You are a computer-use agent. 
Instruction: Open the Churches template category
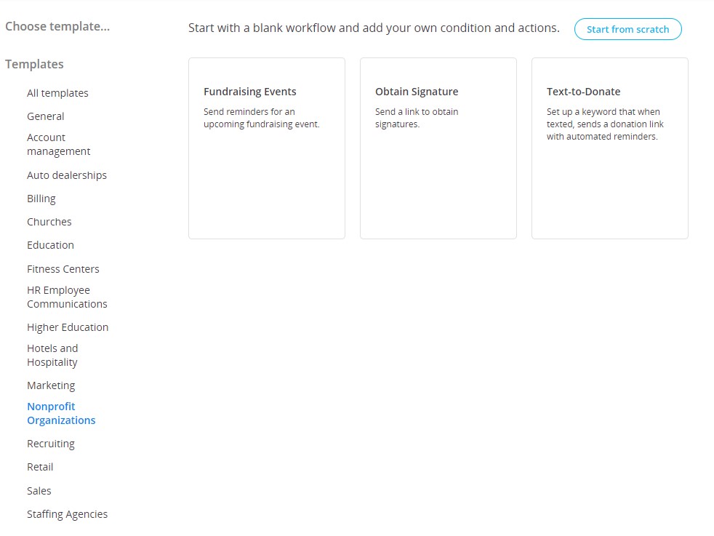click(49, 222)
